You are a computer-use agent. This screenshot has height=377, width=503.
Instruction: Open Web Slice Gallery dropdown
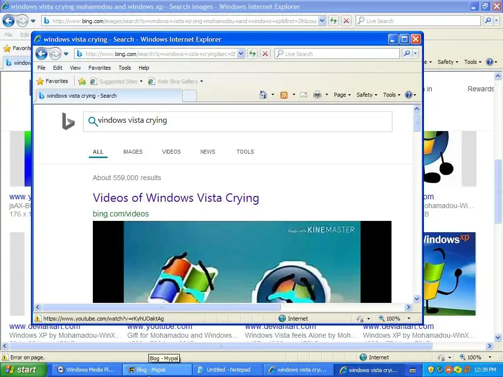[175, 81]
